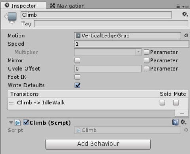This screenshot has height=154, width=190.
Task: Enable the Cycle Offset Parameter checkbox
Action: (146, 69)
